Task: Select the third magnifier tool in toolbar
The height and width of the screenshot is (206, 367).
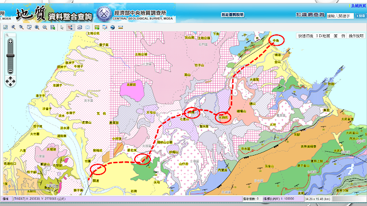Action: (x=21, y=27)
